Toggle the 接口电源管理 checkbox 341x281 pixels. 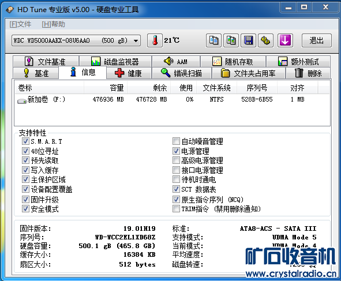click(x=176, y=170)
